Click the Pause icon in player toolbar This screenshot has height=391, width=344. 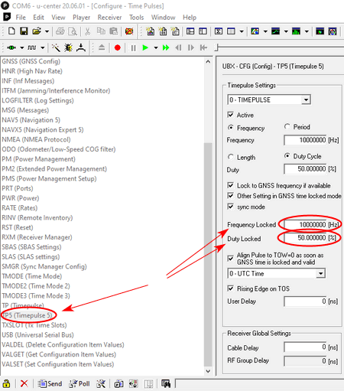(133, 47)
